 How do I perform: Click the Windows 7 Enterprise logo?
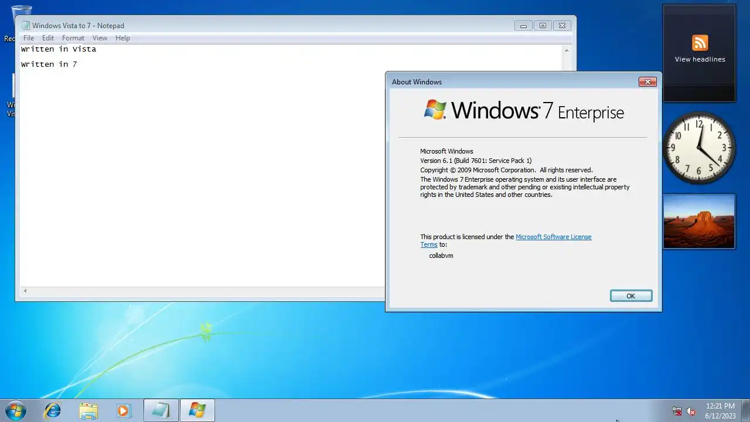pyautogui.click(x=524, y=110)
